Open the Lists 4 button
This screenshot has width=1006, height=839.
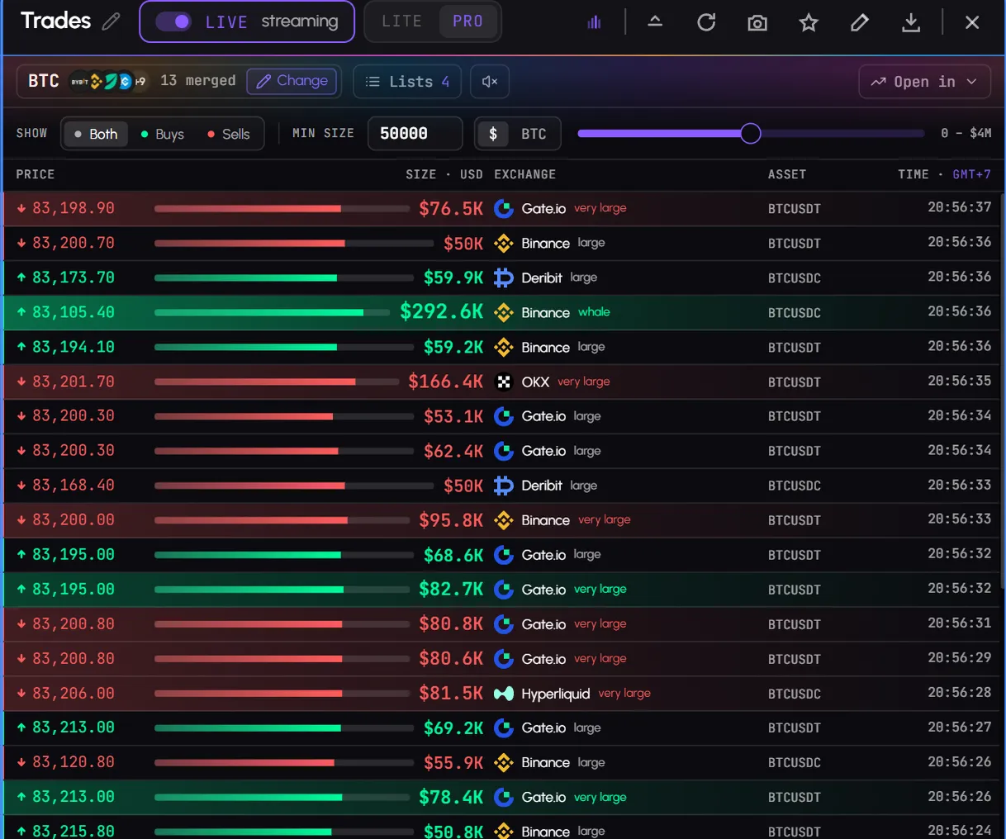407,81
